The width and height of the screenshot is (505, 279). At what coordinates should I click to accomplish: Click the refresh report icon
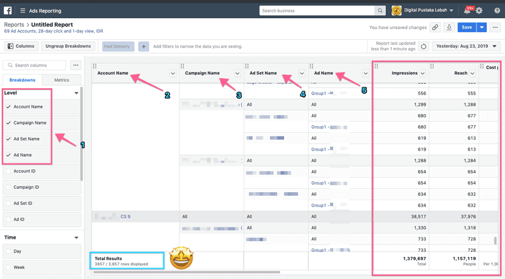pos(424,46)
